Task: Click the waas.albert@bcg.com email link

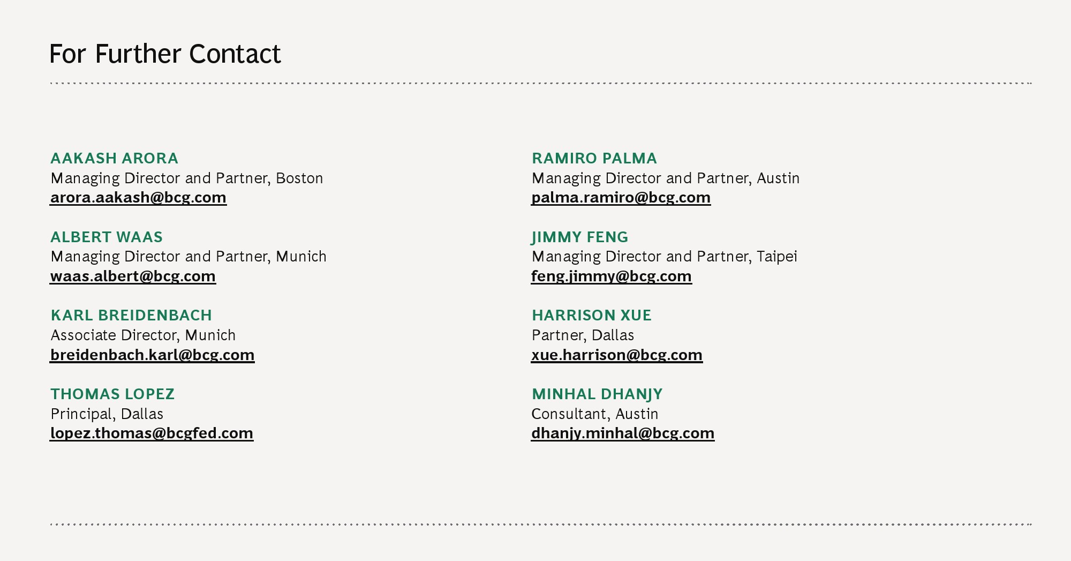Action: tap(133, 276)
